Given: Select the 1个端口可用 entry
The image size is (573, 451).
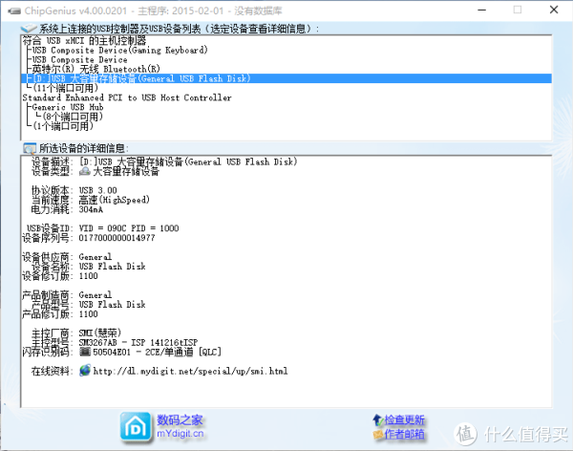Looking at the screenshot, I should (x=63, y=126).
